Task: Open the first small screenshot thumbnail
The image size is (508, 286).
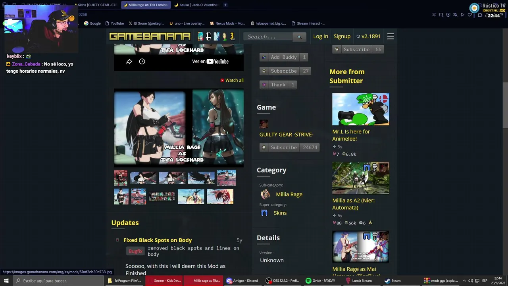Action: (121, 178)
